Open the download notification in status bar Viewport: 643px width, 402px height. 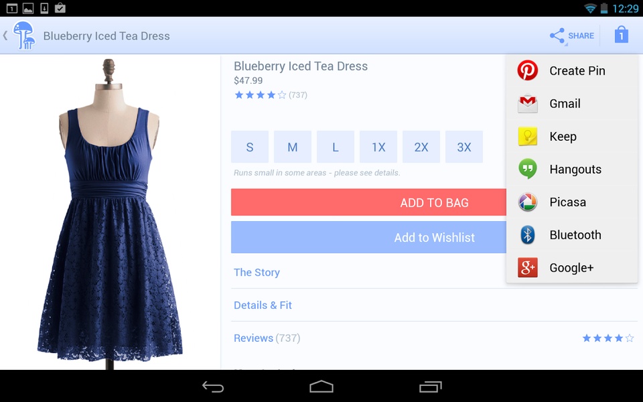(x=44, y=8)
